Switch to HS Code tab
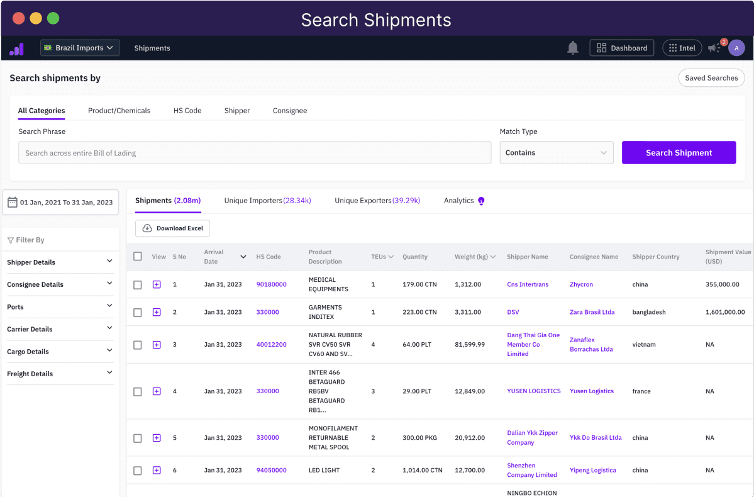754x497 pixels. tap(187, 111)
